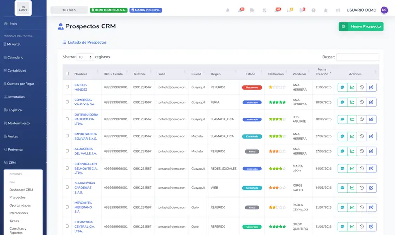Sort the table by the Origen column
The width and height of the screenshot is (395, 235).
tap(224, 73)
